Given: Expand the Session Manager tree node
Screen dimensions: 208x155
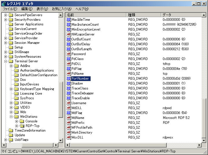Looking at the screenshot, I should click(x=5, y=43).
